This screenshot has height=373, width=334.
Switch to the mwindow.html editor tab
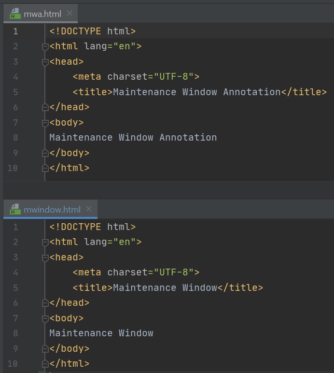(52, 209)
